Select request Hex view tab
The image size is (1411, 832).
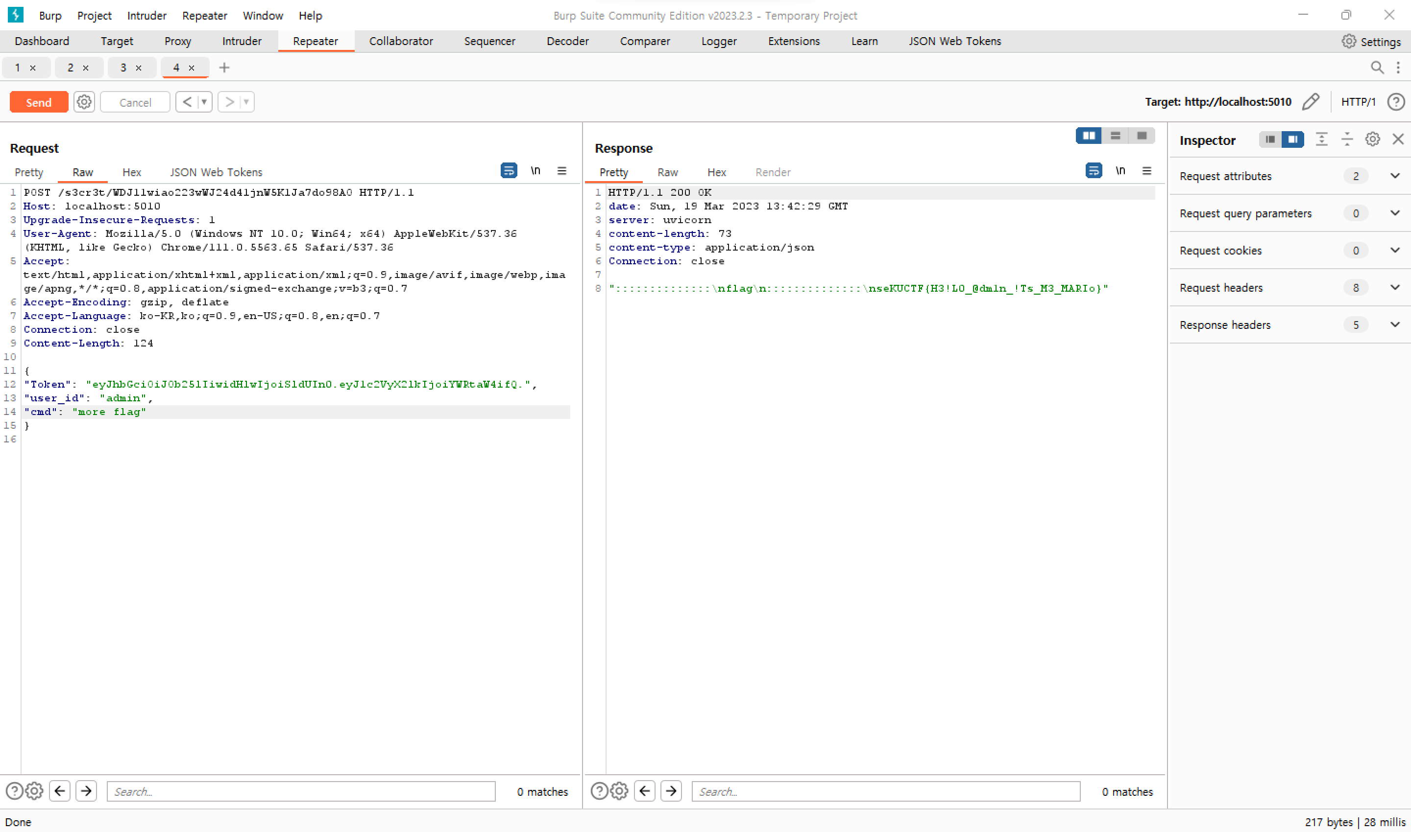click(x=132, y=172)
